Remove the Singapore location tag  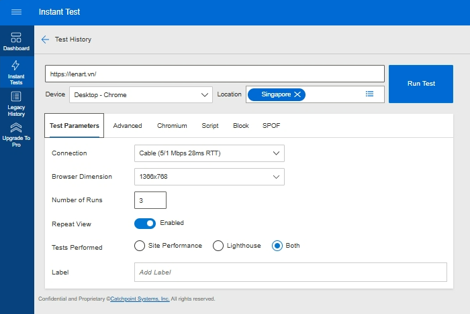[x=297, y=94]
